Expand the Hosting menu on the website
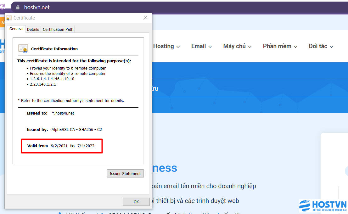348x214 pixels. 166,46
